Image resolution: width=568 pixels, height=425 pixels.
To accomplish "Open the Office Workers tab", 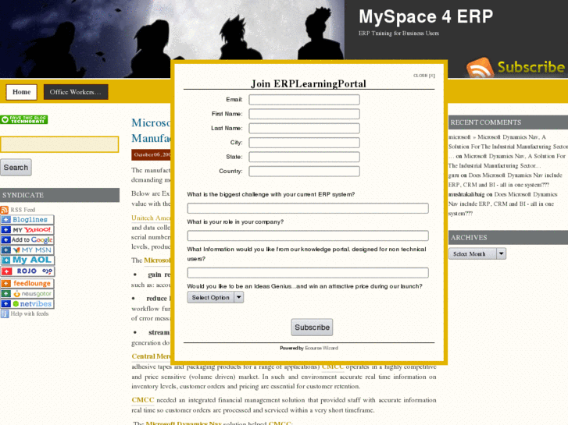I will (x=76, y=92).
